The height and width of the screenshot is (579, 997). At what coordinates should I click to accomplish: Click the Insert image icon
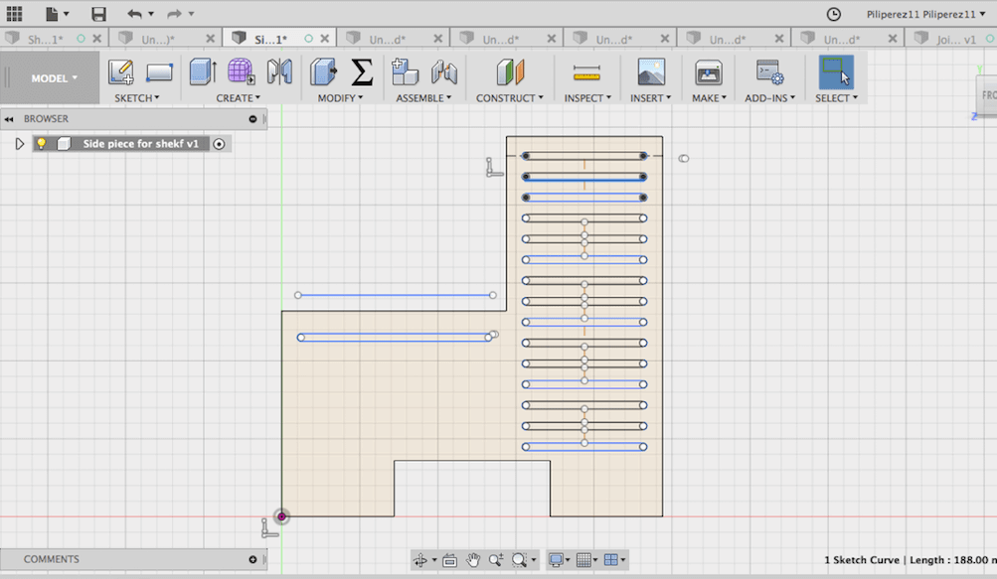coord(650,72)
